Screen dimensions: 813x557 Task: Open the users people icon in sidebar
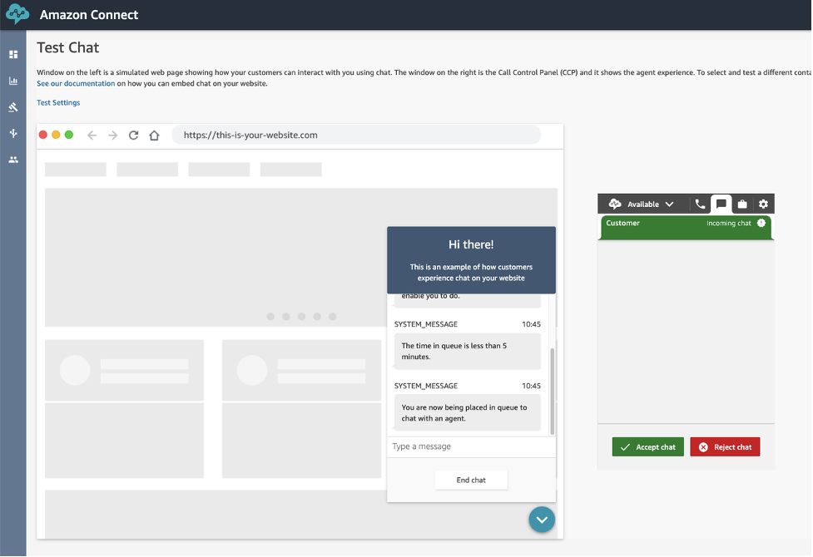click(x=13, y=160)
